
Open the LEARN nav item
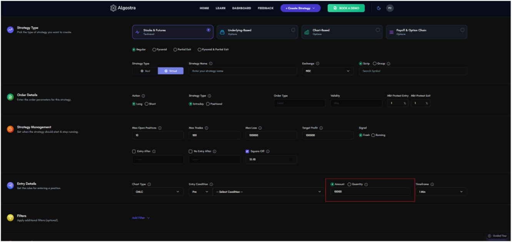tap(220, 8)
